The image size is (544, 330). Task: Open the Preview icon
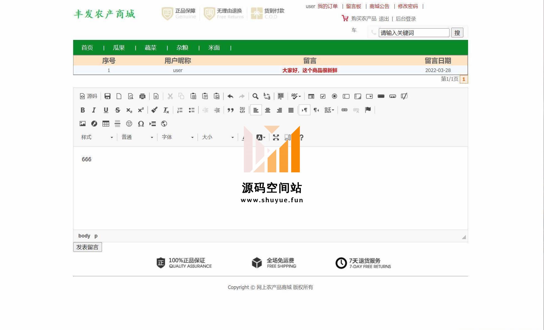click(x=131, y=96)
